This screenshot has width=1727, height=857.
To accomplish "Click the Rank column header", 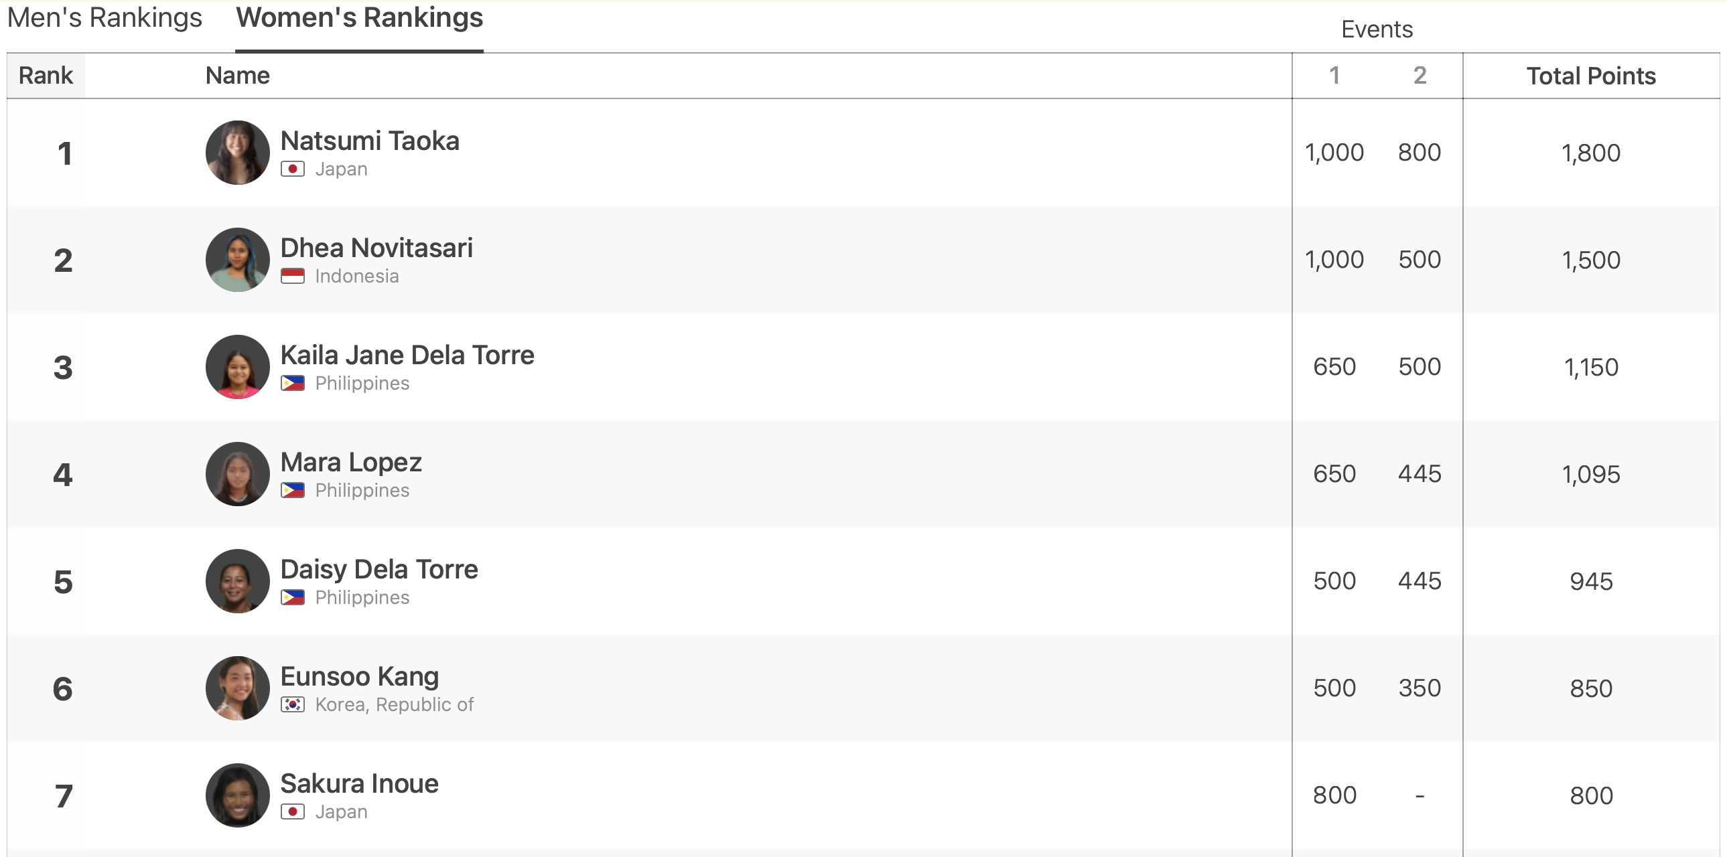I will (x=46, y=76).
